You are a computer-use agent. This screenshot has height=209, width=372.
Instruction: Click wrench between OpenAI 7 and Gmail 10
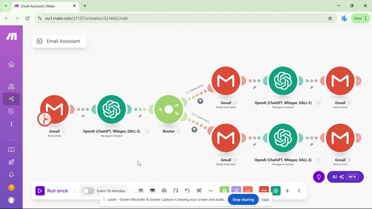[x=312, y=145]
